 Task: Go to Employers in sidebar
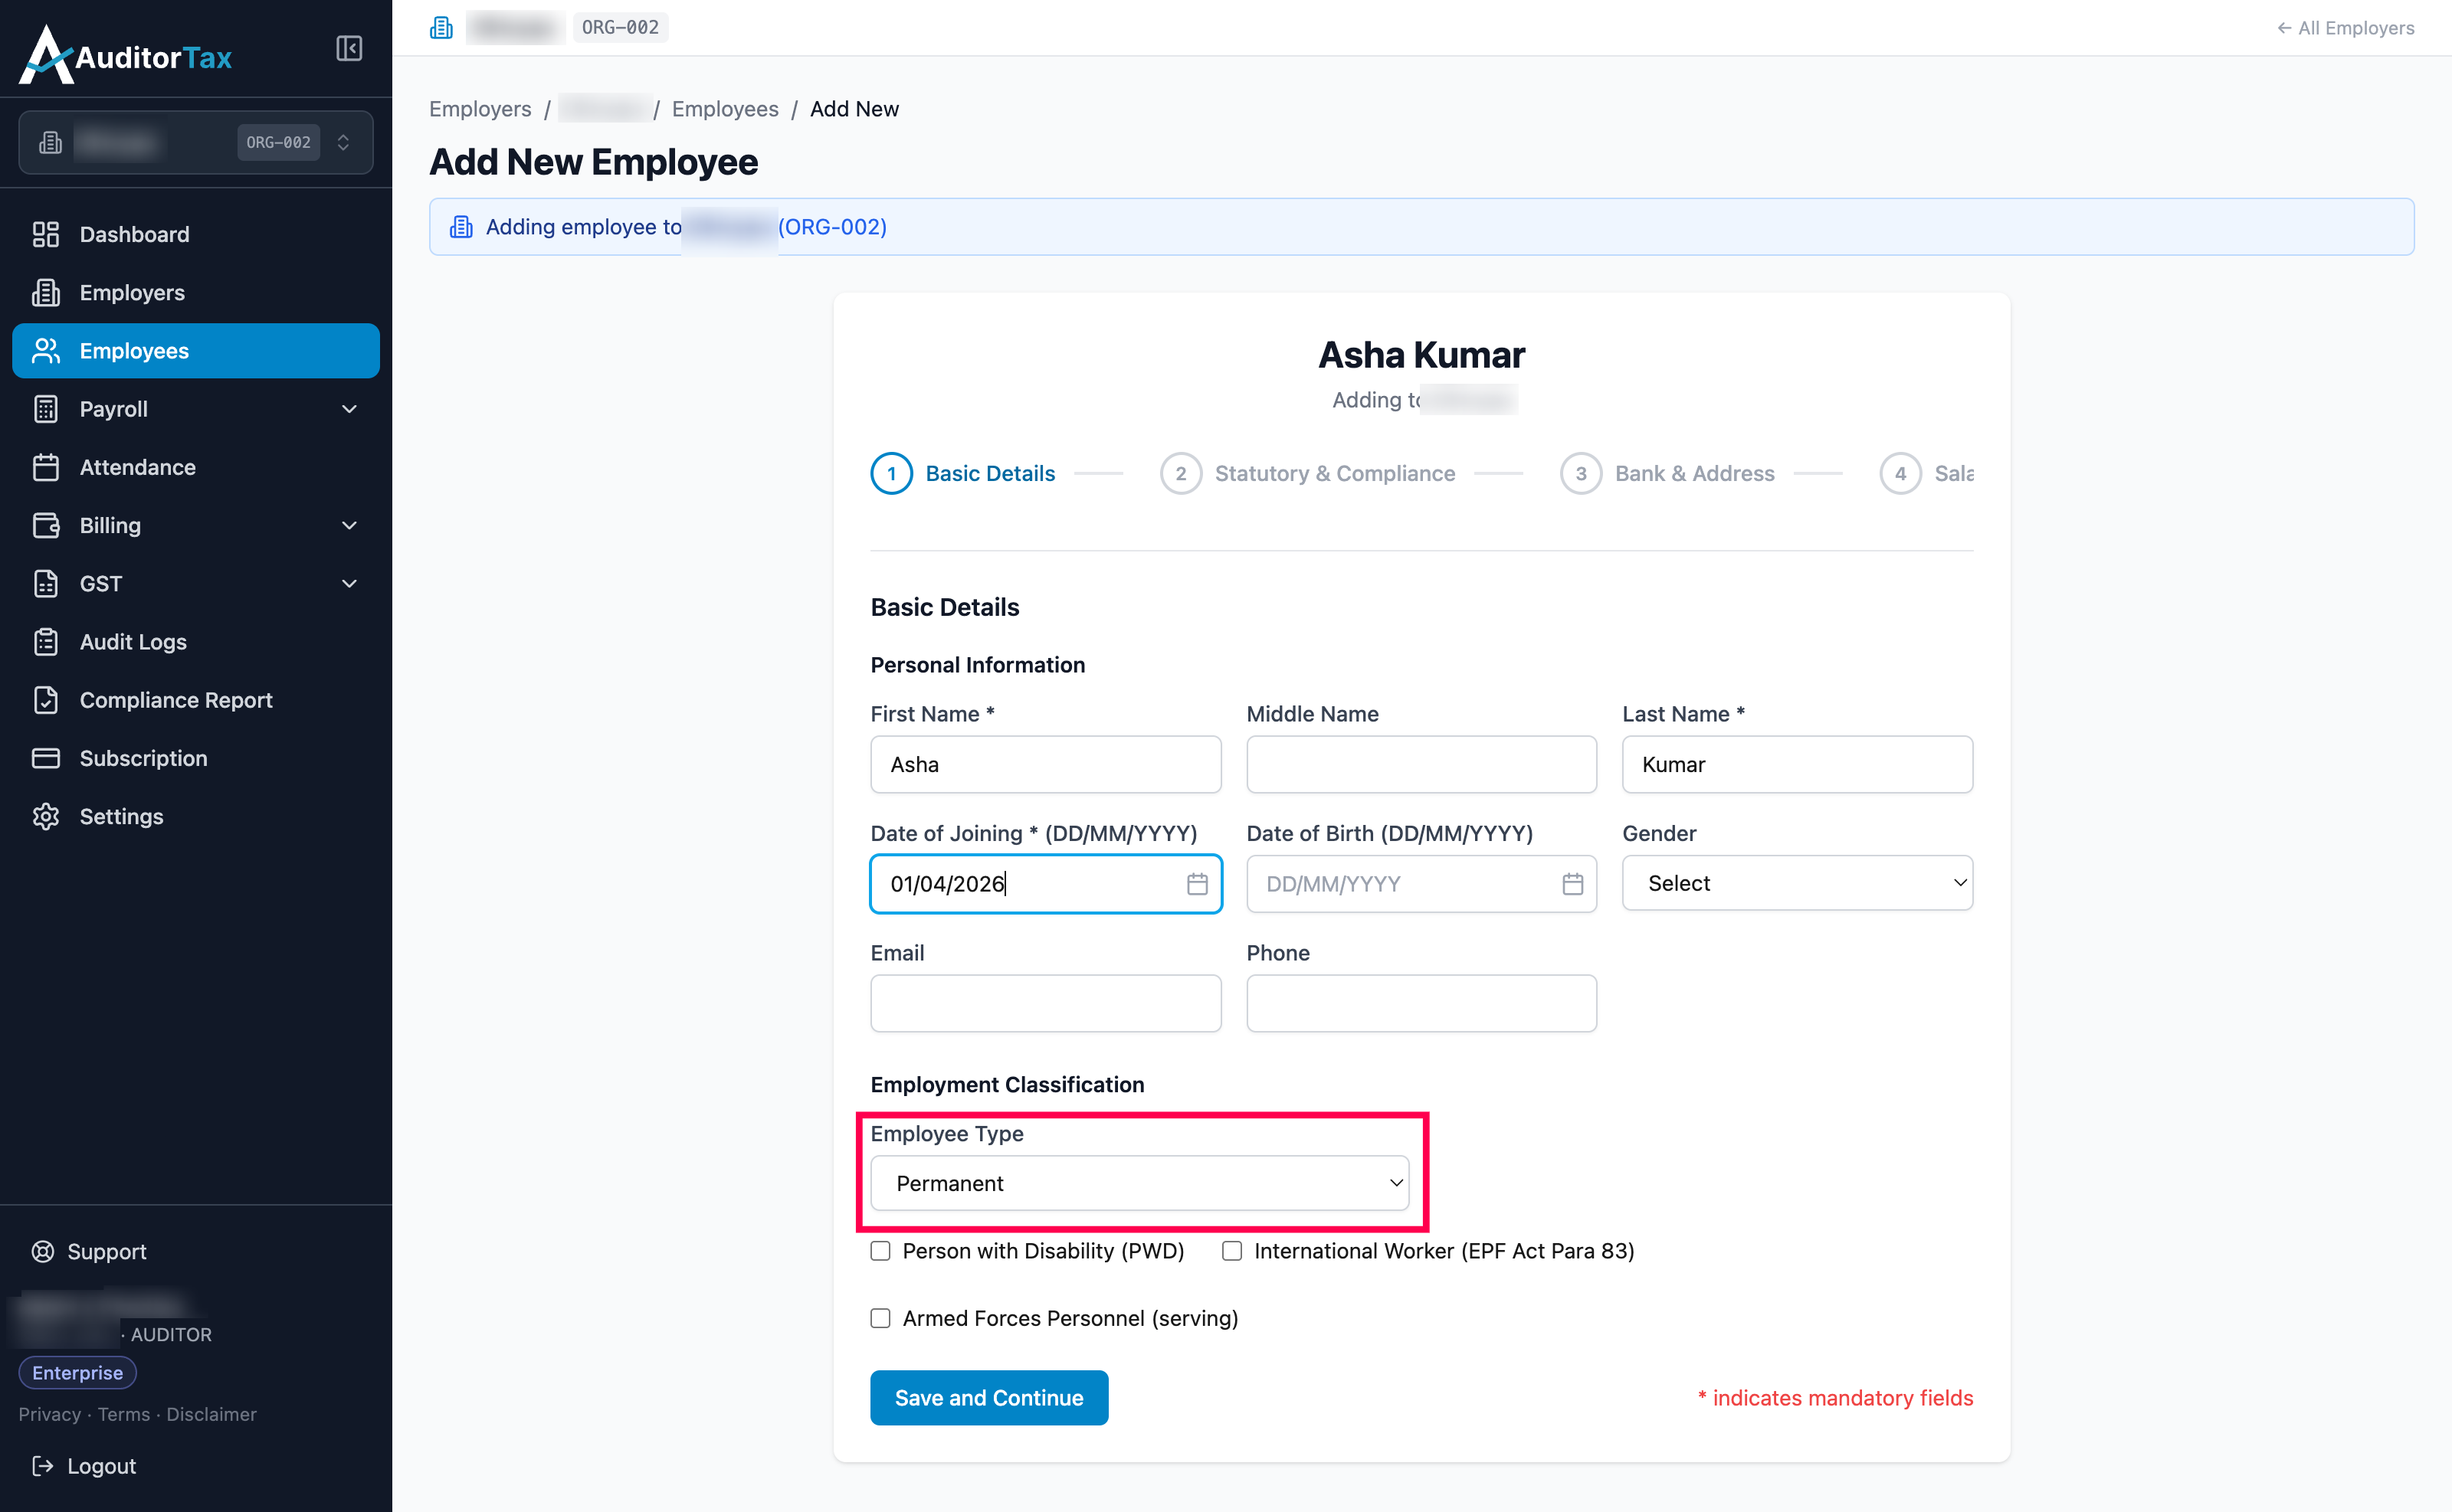coord(196,292)
